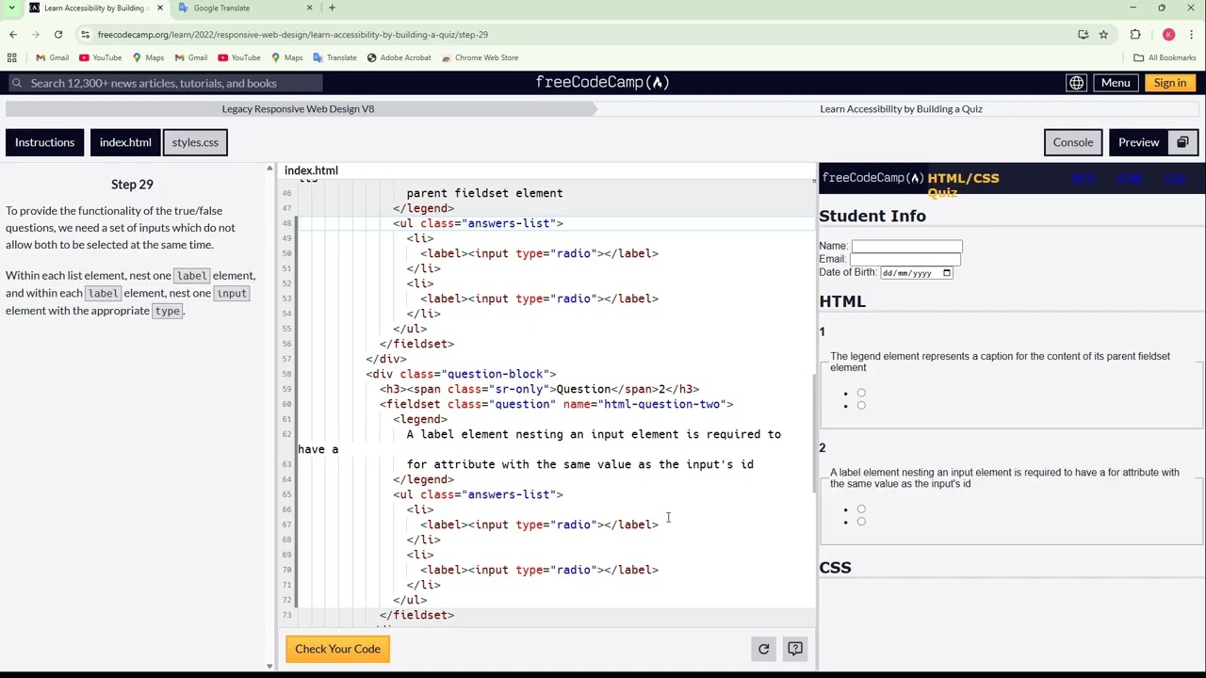The height and width of the screenshot is (678, 1206).
Task: Click the CSS link in the preview header
Action: click(1173, 178)
